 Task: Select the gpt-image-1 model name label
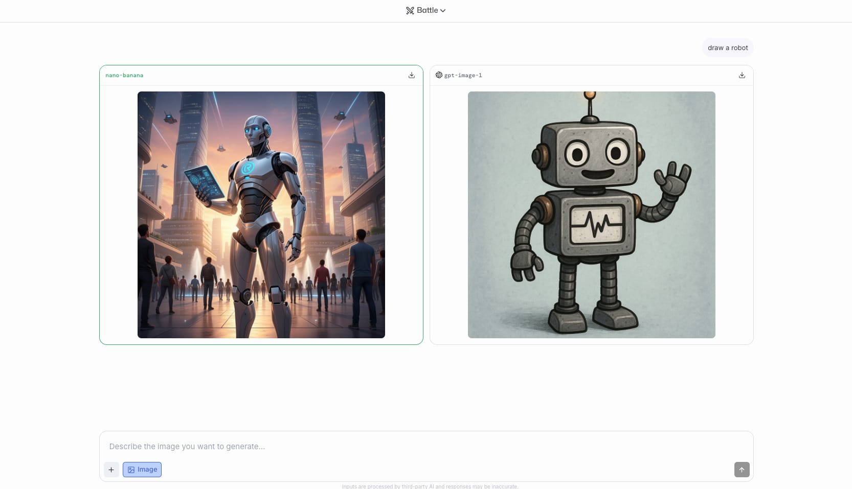coord(463,75)
